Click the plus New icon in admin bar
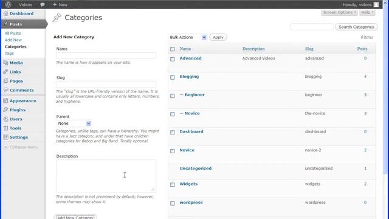This screenshot has width=389, height=219. (55, 4)
